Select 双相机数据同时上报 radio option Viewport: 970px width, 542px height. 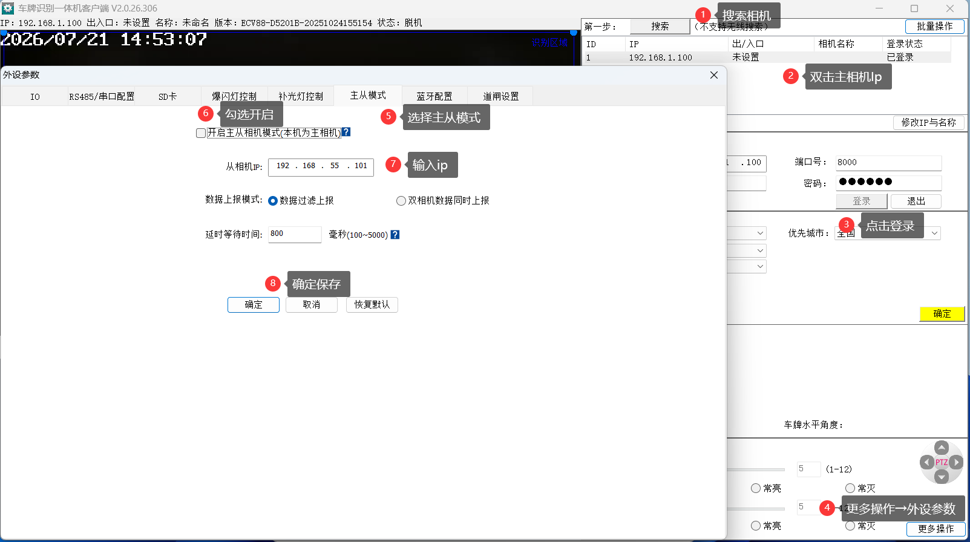pyautogui.click(x=401, y=201)
